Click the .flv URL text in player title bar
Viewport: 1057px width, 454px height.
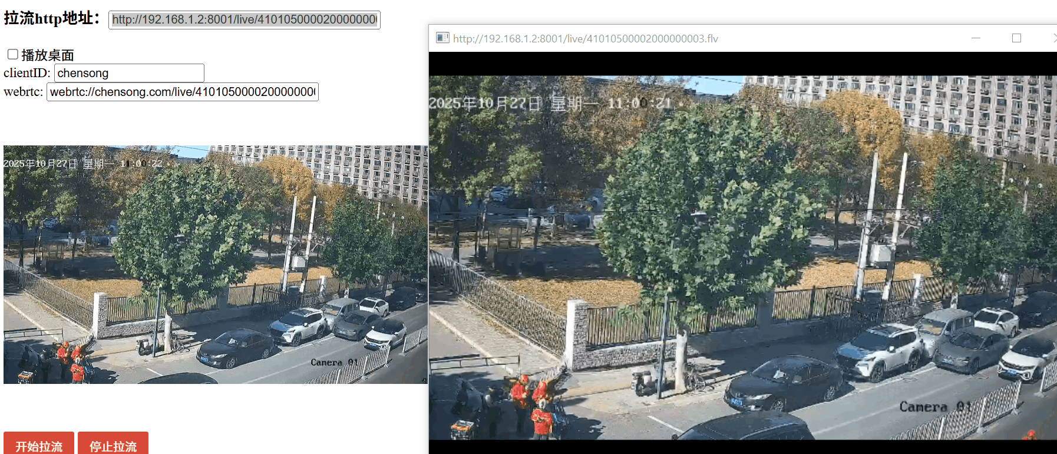pos(585,39)
